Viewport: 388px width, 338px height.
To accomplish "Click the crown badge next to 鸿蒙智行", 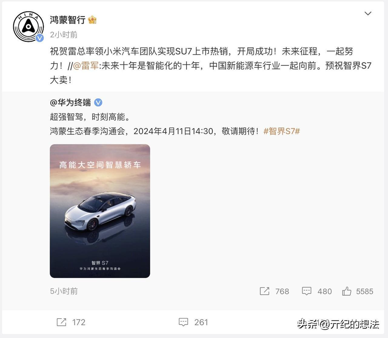I will pyautogui.click(x=92, y=20).
